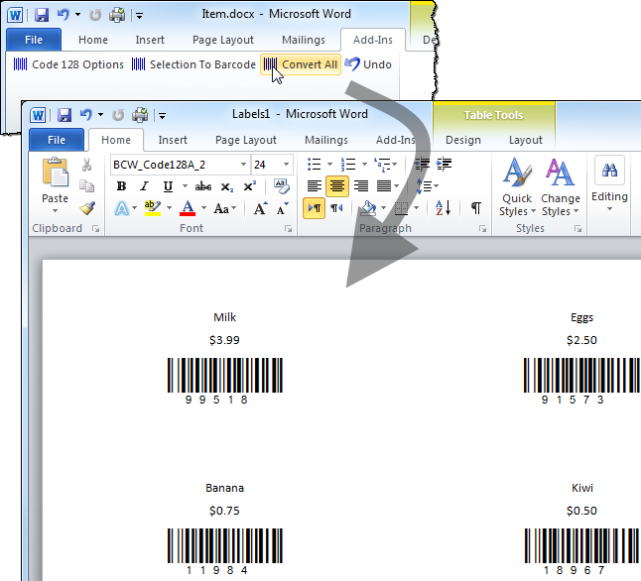
Task: Open Quick Styles gallery
Action: (x=517, y=187)
